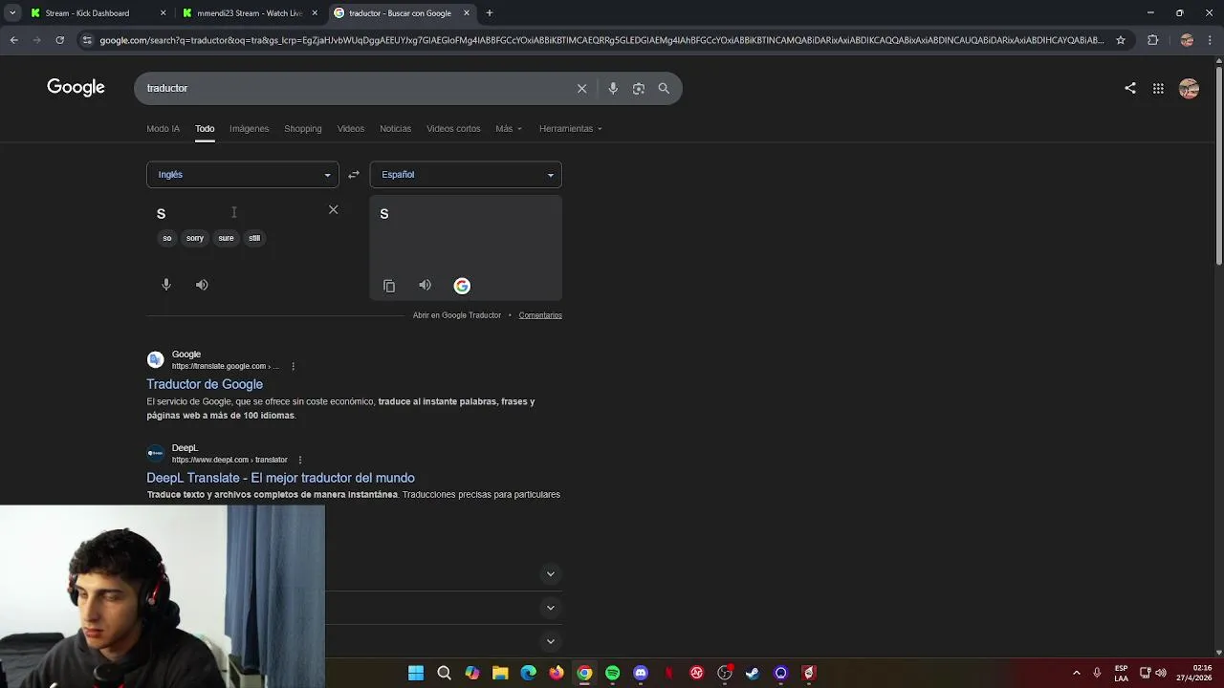Dictate source text with translator microphone
This screenshot has width=1224, height=688.
tap(166, 285)
